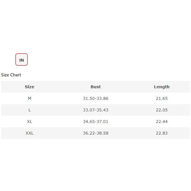191x191 pixels.
Task: Click bust value 36.22-38.58
Action: pyautogui.click(x=95, y=133)
